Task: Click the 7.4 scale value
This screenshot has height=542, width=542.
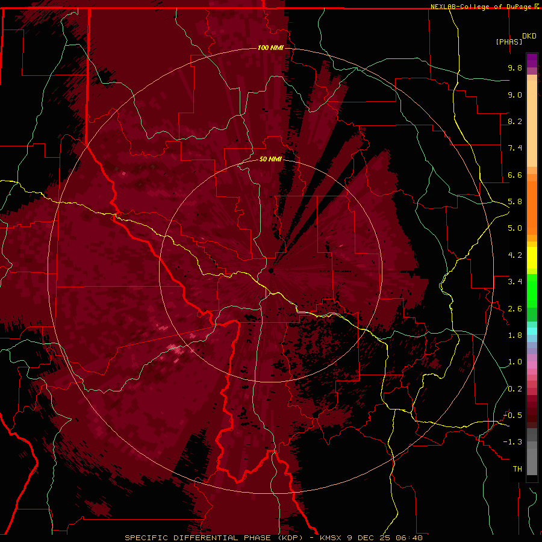Action: click(515, 148)
